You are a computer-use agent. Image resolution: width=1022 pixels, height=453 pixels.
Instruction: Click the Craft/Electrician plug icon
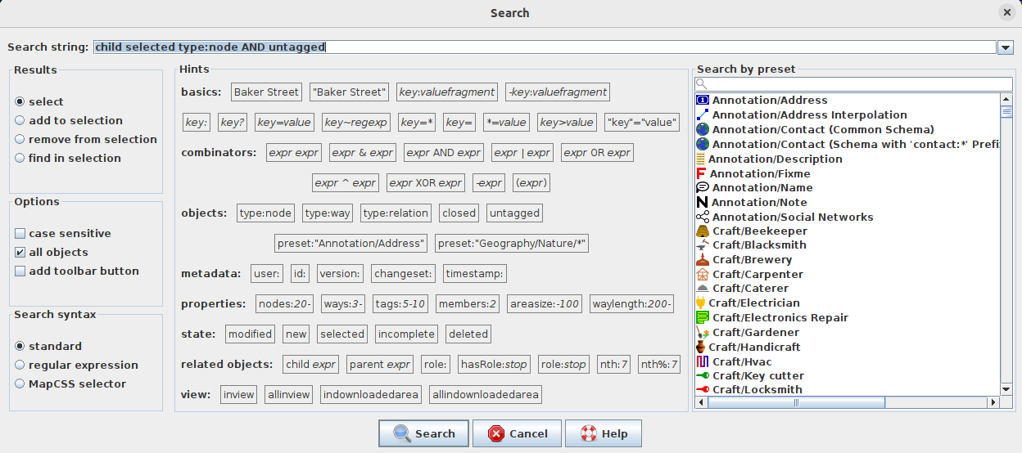pos(700,303)
